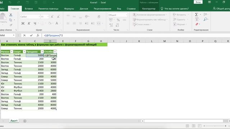
Task: Click the Redo arrow in title bar
Action: 18,3
